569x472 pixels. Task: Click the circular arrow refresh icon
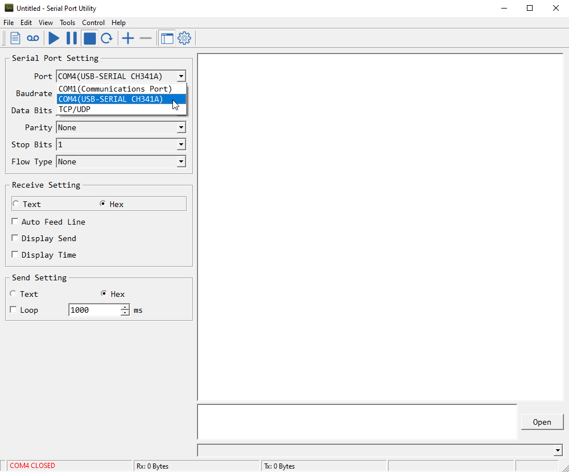pyautogui.click(x=106, y=38)
